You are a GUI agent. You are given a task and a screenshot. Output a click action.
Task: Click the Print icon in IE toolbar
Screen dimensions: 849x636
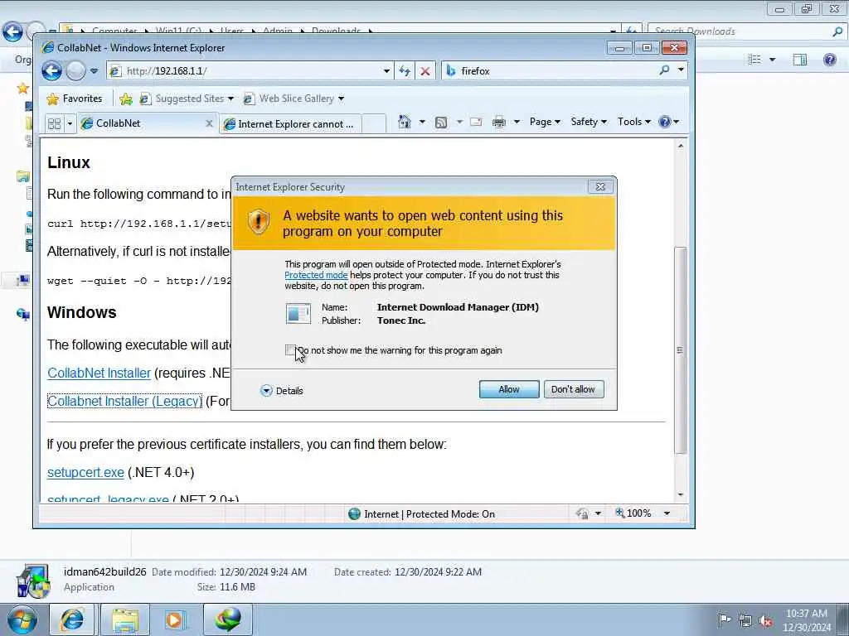498,123
